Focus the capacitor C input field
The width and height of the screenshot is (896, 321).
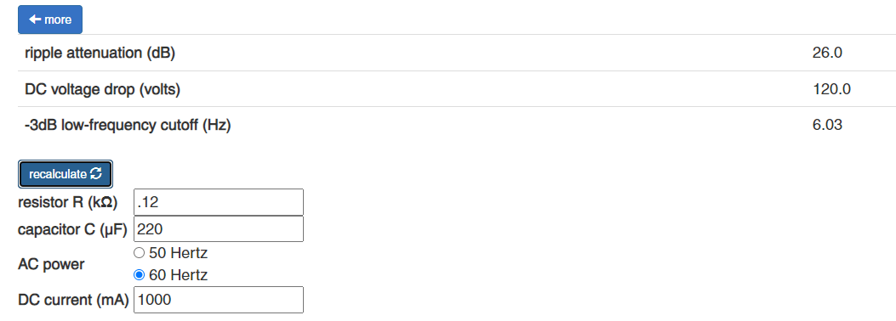(x=219, y=229)
